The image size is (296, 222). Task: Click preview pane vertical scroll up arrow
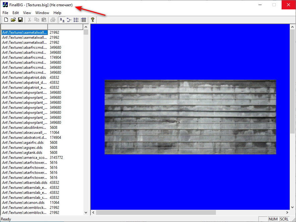(x=292, y=27)
